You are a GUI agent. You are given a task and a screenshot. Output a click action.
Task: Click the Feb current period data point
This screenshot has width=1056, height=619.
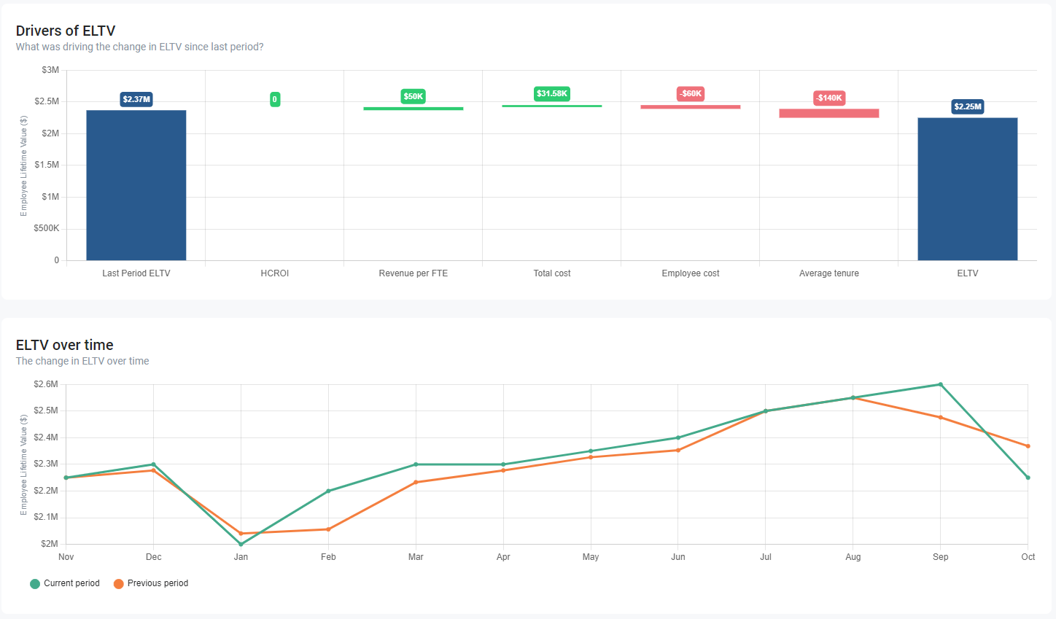328,491
